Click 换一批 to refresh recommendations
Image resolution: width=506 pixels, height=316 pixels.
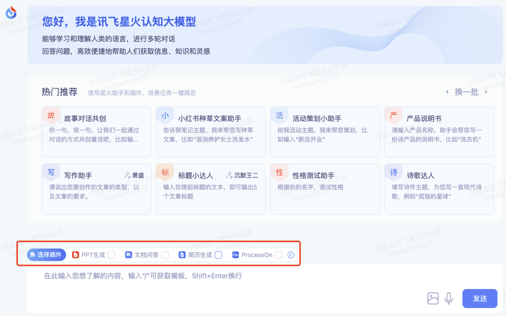point(466,92)
